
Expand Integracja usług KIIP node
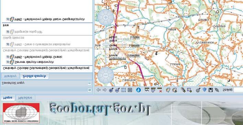tap(8, 32)
